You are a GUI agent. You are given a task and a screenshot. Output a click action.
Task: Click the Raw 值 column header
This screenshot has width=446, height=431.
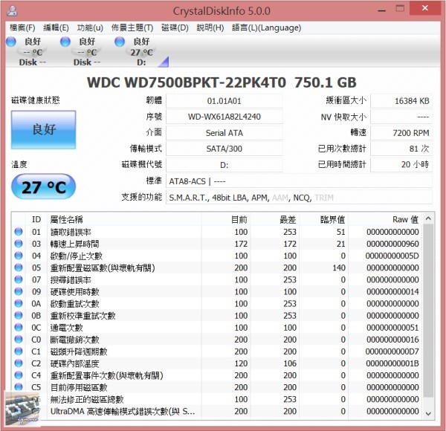point(385,219)
